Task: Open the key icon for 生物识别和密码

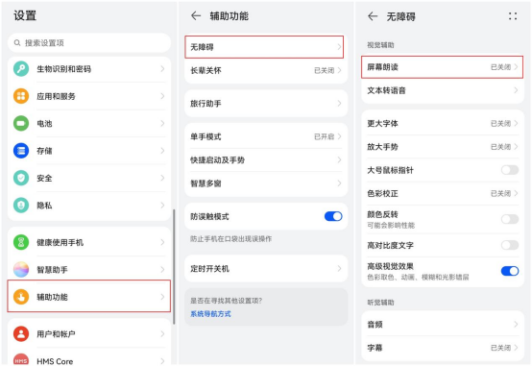Action: tap(21, 69)
